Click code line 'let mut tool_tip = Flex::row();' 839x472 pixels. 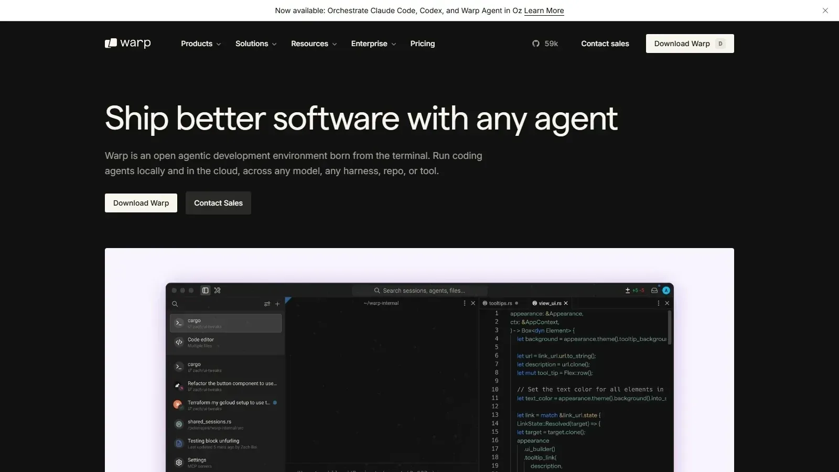pyautogui.click(x=555, y=373)
